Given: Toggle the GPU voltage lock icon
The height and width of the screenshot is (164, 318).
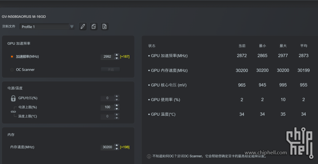Looking at the screenshot, I should pyautogui.click(x=13, y=98).
